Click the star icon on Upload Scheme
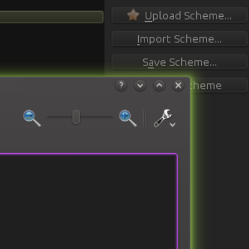The image size is (249, 249). [133, 15]
